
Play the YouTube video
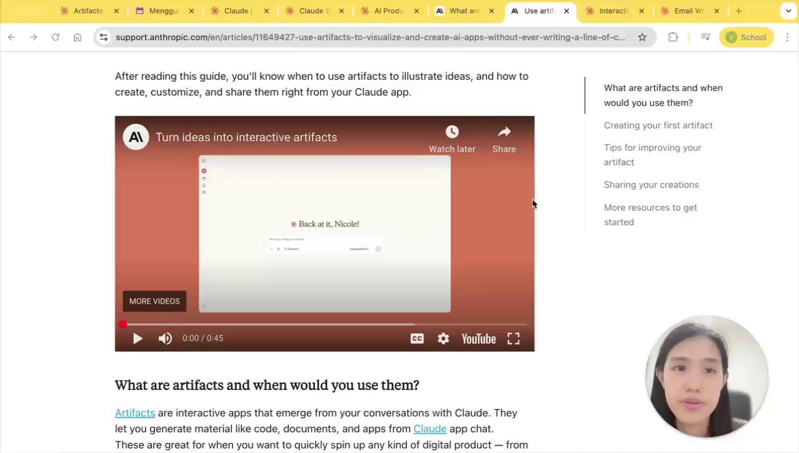click(x=137, y=338)
